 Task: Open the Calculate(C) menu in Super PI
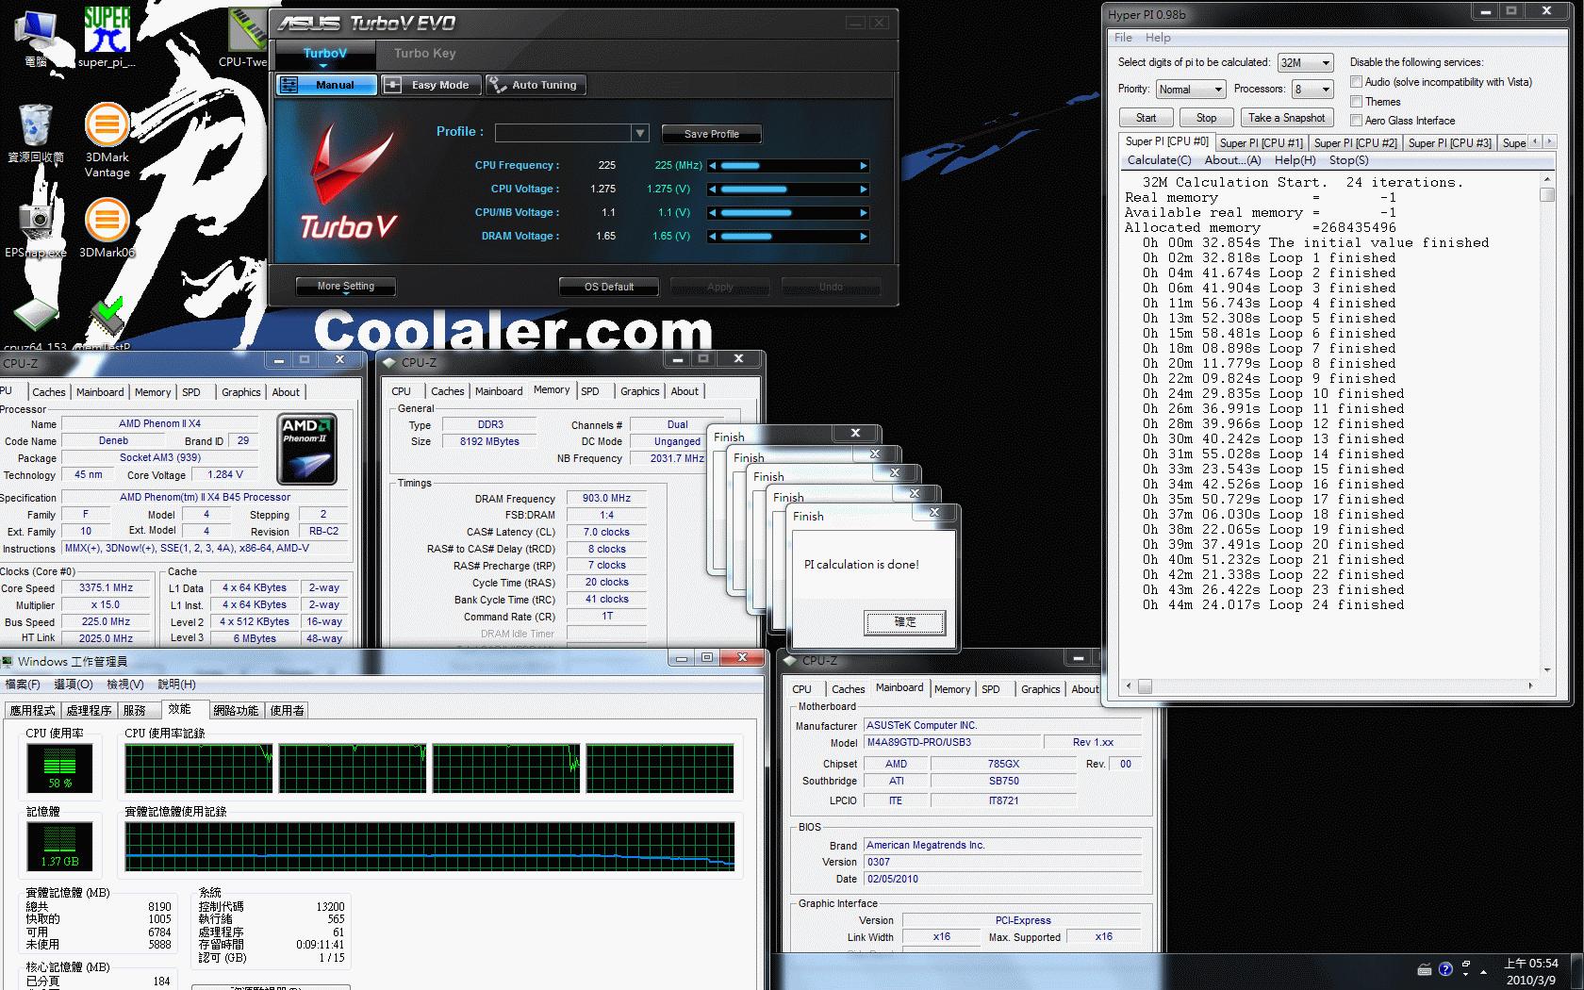[x=1159, y=160]
